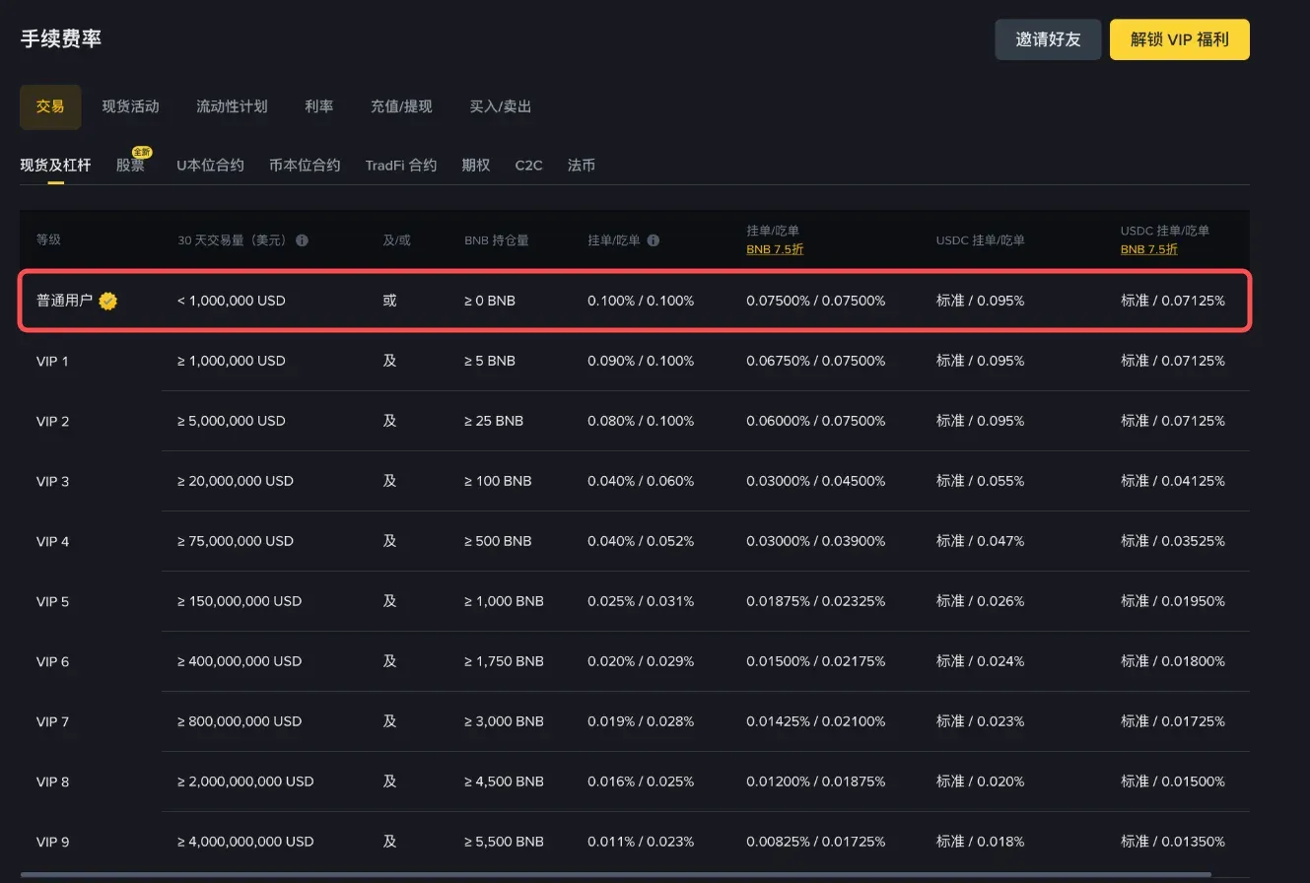The width and height of the screenshot is (1310, 883).
Task: Switch to the C2C sub-tab
Action: (x=528, y=165)
